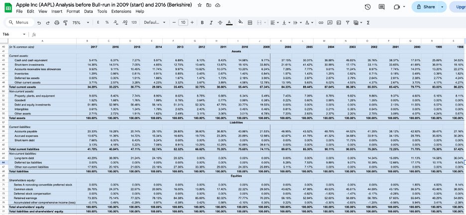Open version history clock icon
466x215 pixels.
[367, 7]
